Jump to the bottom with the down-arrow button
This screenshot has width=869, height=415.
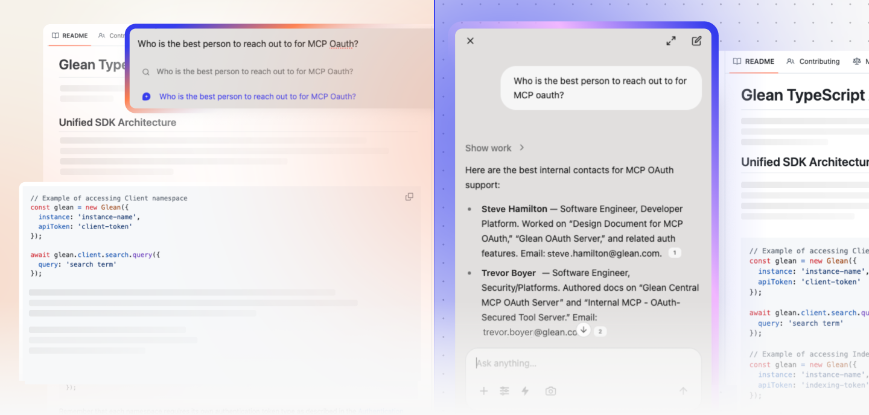click(x=583, y=329)
